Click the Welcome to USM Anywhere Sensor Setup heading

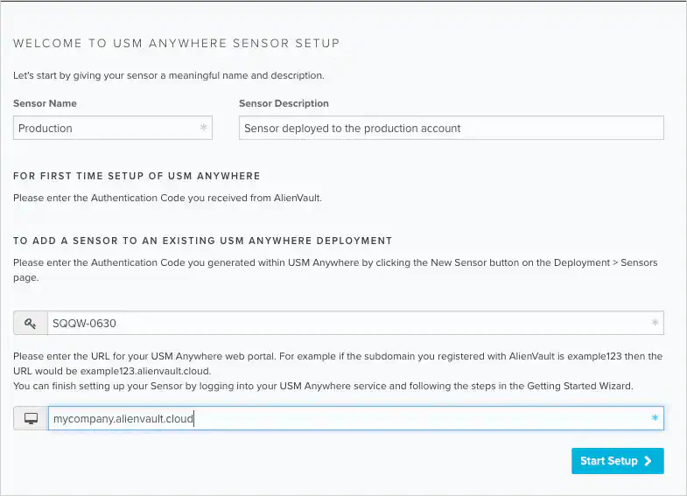point(176,43)
